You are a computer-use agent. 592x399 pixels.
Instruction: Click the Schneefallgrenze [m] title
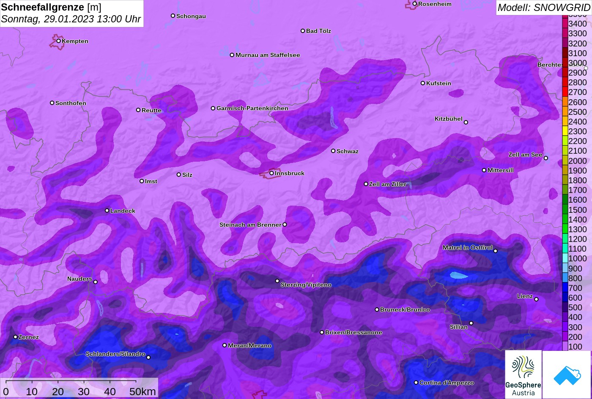[51, 7]
